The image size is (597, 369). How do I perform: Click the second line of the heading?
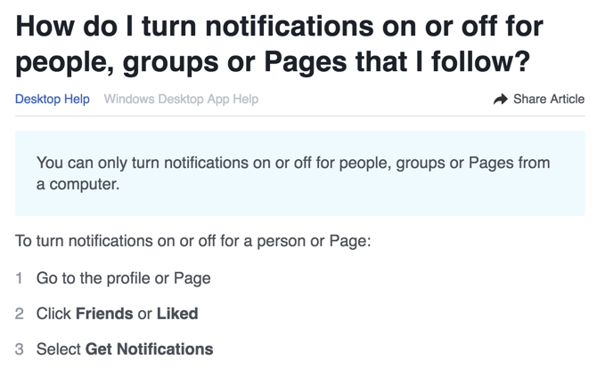coord(273,62)
